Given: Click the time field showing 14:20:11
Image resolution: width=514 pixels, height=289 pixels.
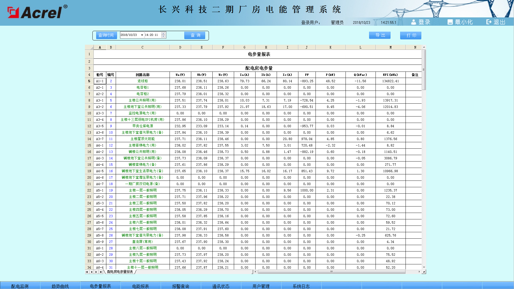Looking at the screenshot, I should (152, 35).
